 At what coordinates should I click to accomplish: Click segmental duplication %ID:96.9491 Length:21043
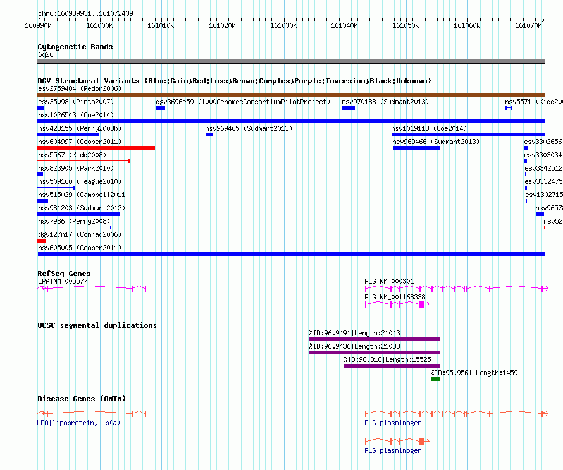[374, 339]
